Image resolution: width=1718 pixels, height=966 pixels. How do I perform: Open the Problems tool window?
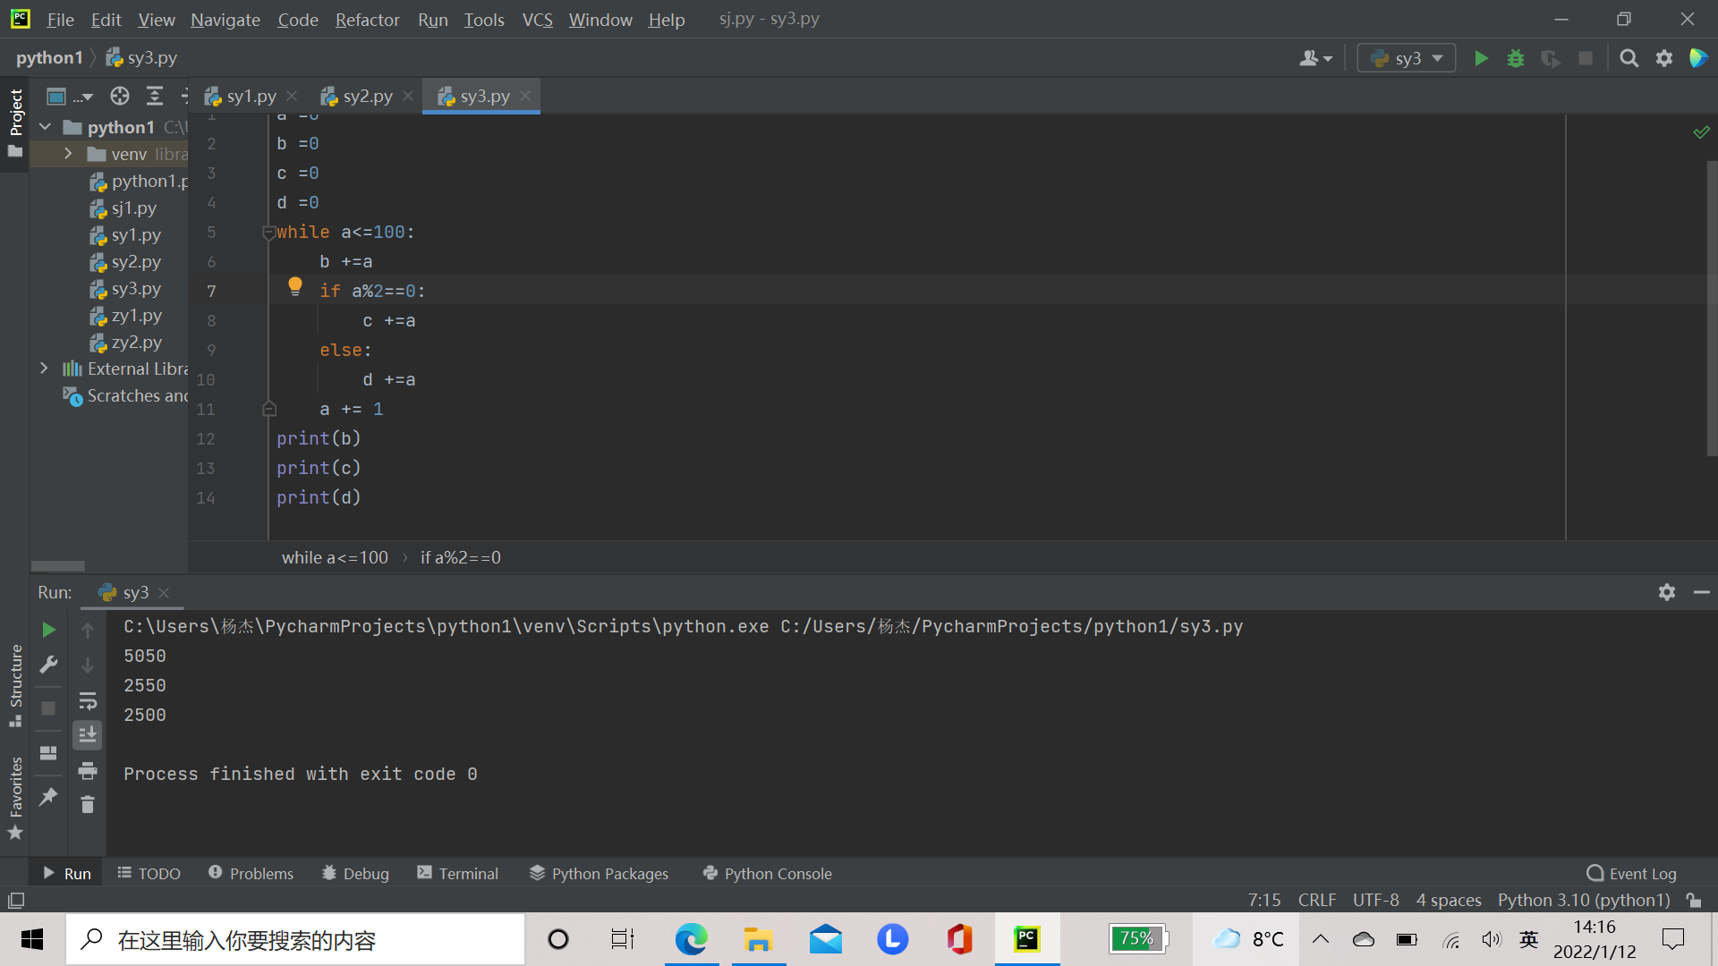coord(251,873)
